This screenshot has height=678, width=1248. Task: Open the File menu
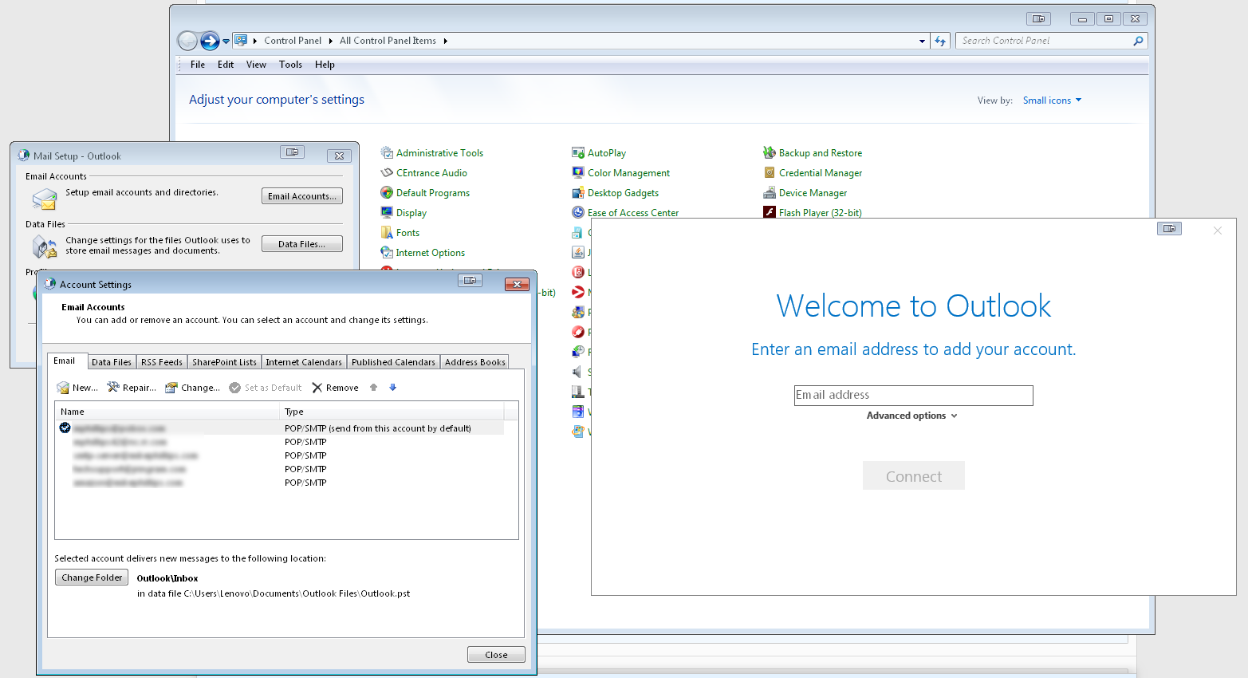(198, 65)
